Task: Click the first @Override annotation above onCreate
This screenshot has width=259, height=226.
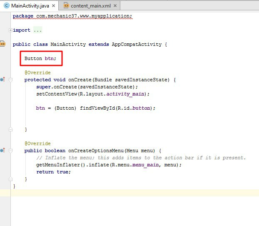Action: (37, 73)
